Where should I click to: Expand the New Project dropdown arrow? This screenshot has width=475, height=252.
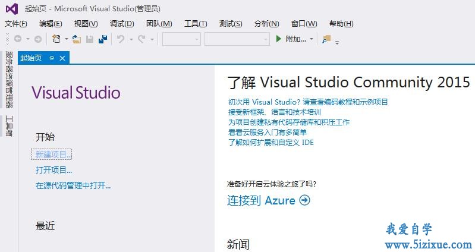(x=67, y=39)
